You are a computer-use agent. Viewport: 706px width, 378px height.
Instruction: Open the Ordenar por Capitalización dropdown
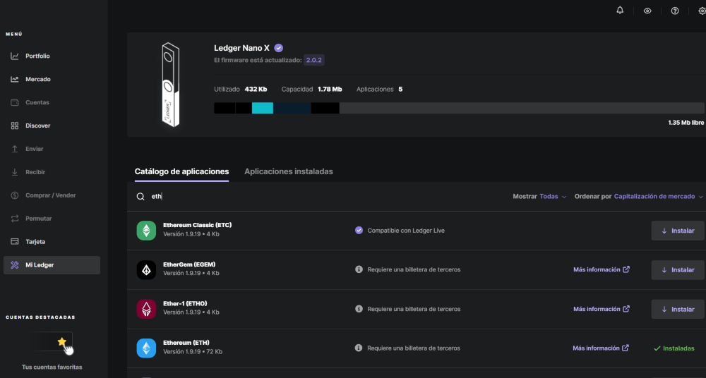[x=659, y=197]
